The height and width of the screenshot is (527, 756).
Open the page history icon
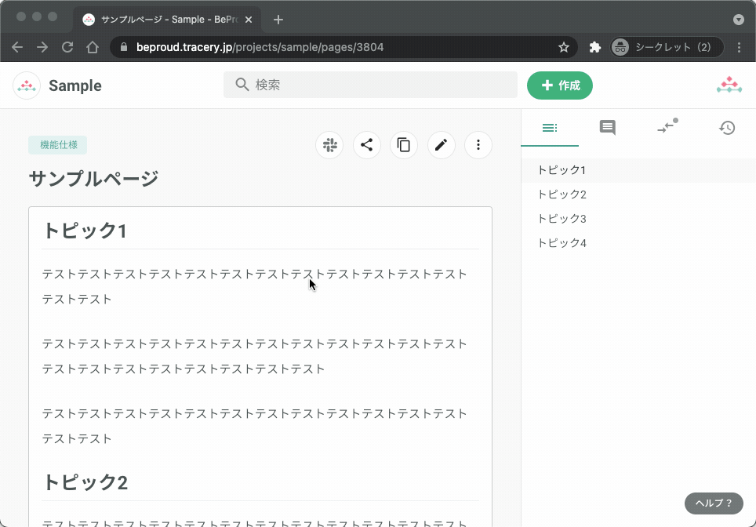pos(727,128)
